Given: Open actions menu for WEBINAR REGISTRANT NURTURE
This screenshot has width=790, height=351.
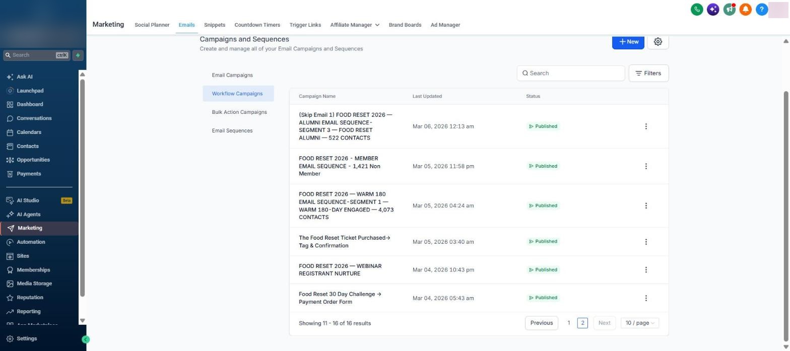Looking at the screenshot, I should tap(646, 270).
